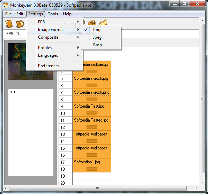The width and height of the screenshot is (208, 194).
Task: Click the vertical scrollbar thumb
Action: [x=202, y=98]
